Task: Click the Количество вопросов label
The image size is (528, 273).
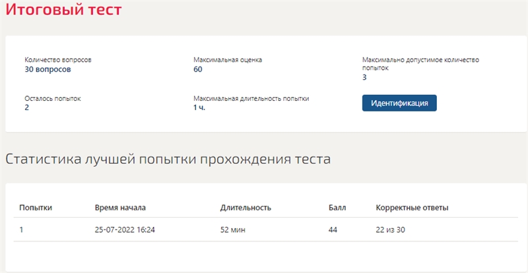Action: tap(58, 60)
